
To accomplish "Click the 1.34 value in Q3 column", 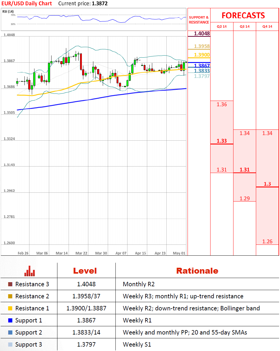I will pyautogui.click(x=245, y=133).
